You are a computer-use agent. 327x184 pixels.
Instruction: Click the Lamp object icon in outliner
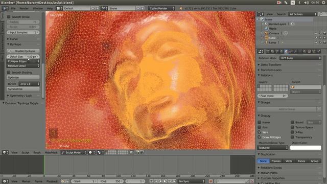(x=266, y=42)
